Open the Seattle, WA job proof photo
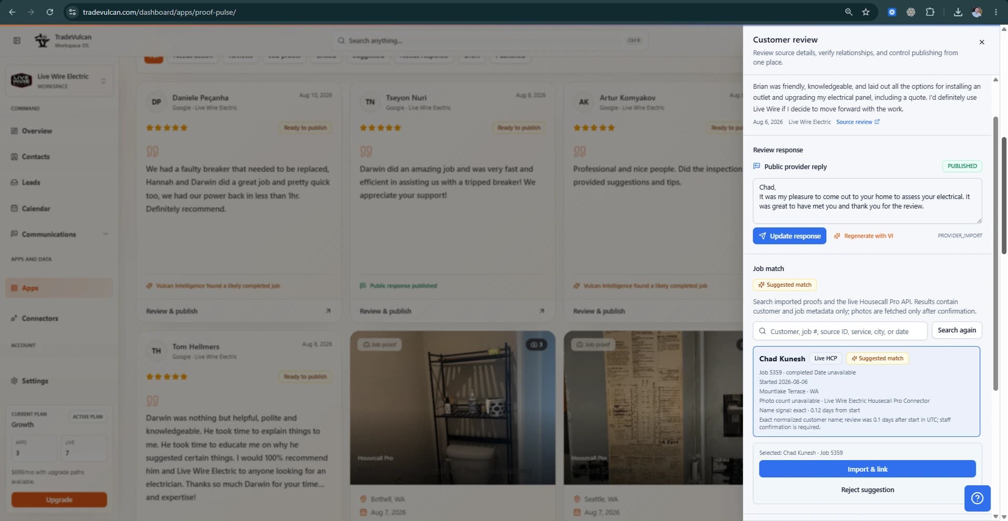The width and height of the screenshot is (1008, 521). (x=653, y=408)
